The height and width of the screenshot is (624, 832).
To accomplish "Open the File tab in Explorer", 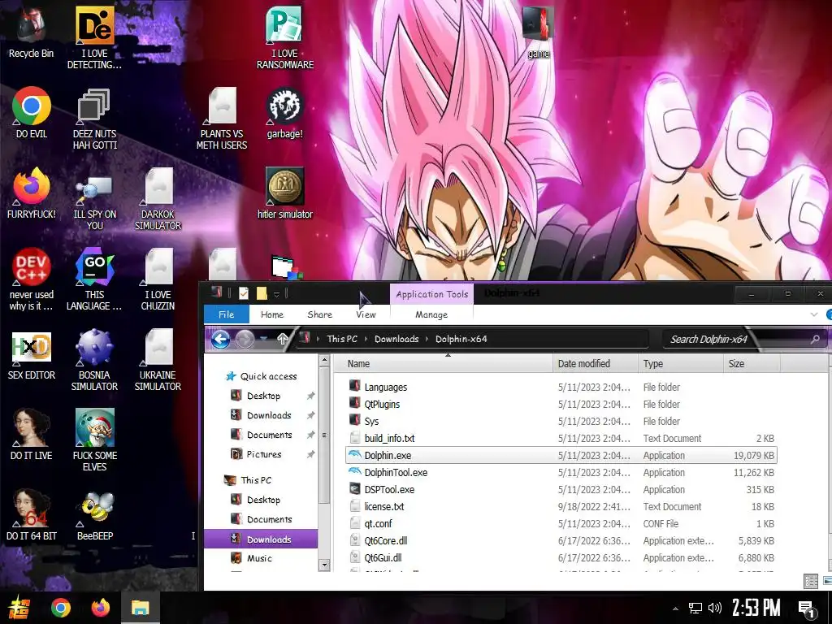I will 227,314.
